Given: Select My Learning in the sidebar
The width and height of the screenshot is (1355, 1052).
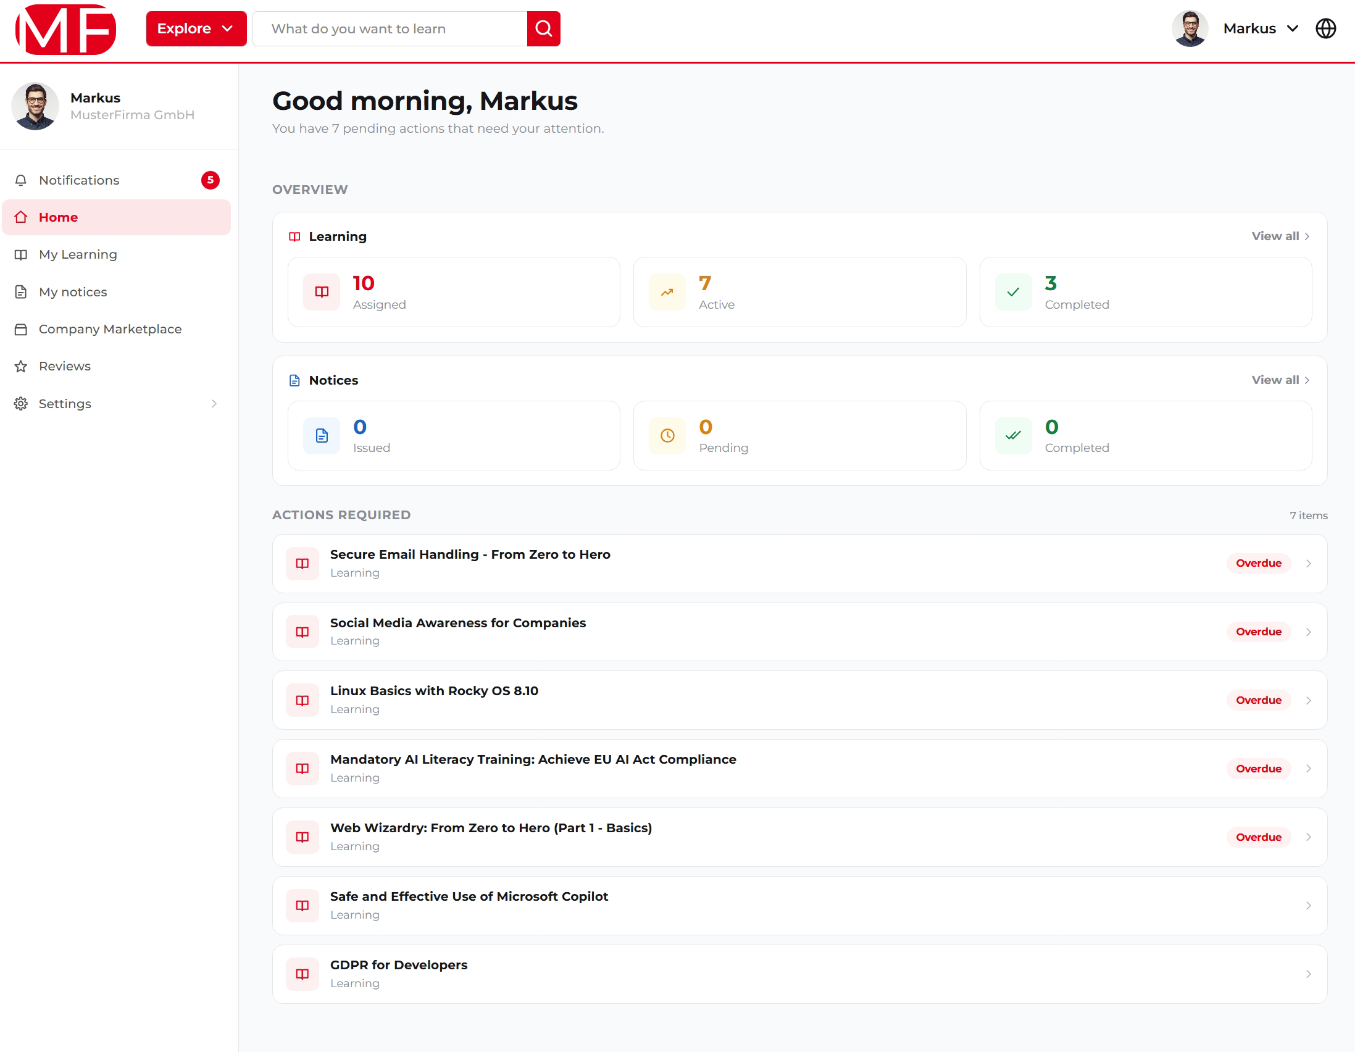Looking at the screenshot, I should (x=117, y=254).
